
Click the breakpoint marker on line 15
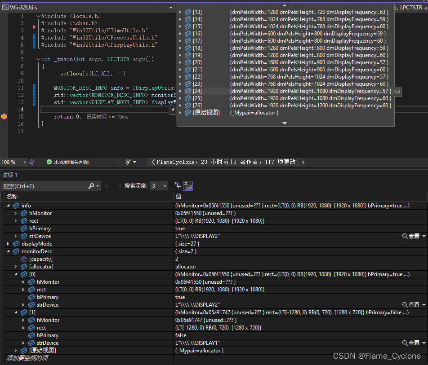point(4,117)
